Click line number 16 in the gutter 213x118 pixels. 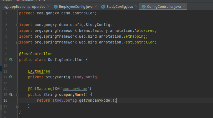[x=5, y=101]
